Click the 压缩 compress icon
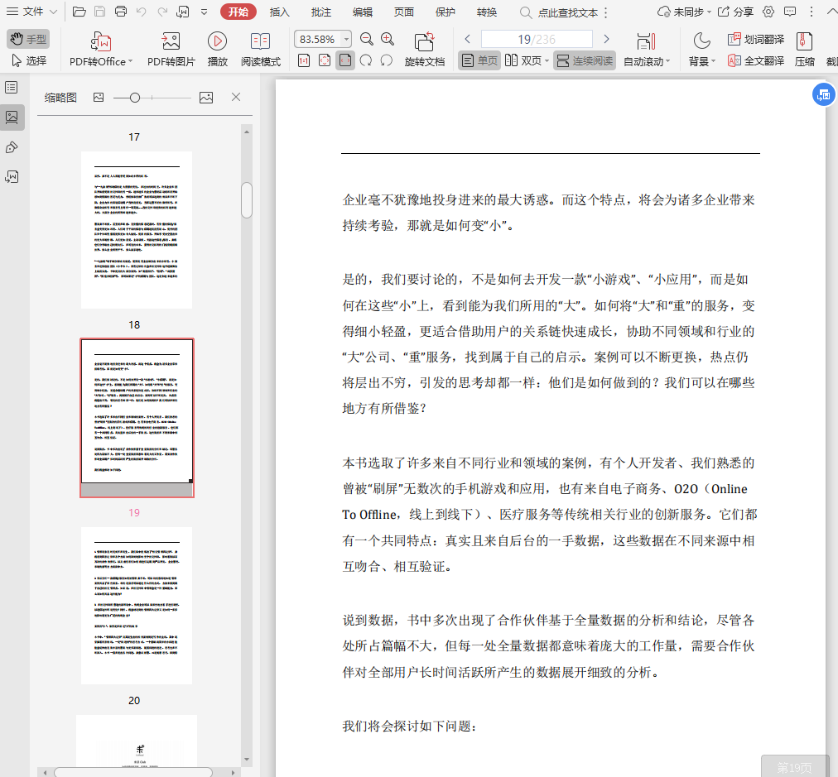 point(804,41)
